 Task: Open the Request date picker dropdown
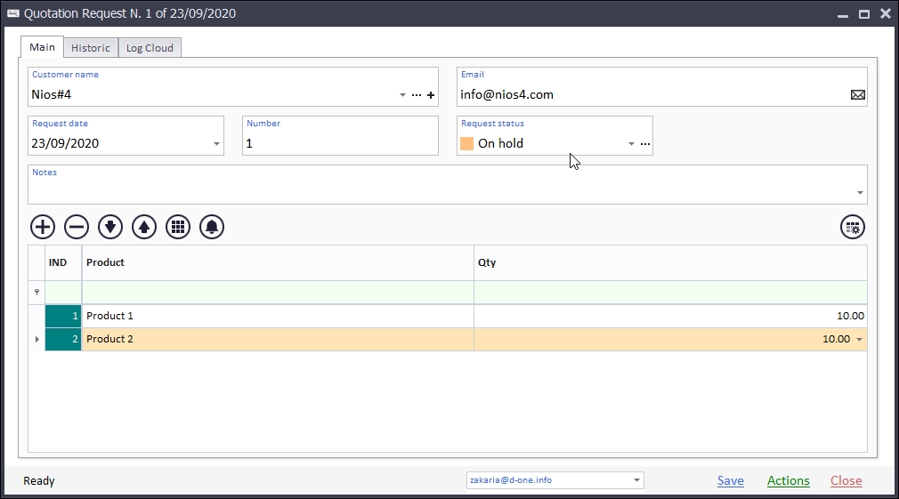pos(216,144)
